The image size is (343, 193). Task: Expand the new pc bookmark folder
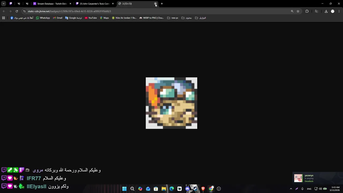point(173,18)
